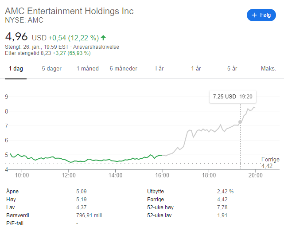Screen dimensions: 284x231
Task: Click the Lav value 4,37
Action: pyautogui.click(x=82, y=208)
